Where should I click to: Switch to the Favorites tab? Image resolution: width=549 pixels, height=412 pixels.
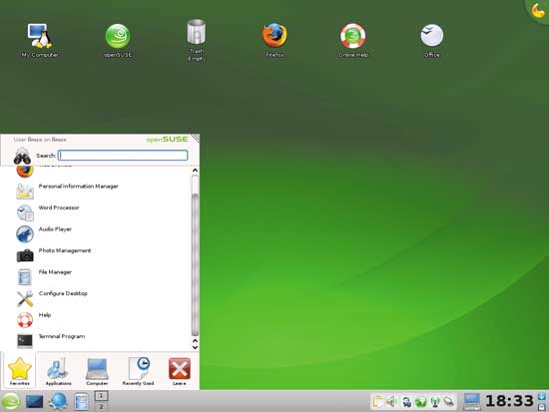tap(20, 371)
